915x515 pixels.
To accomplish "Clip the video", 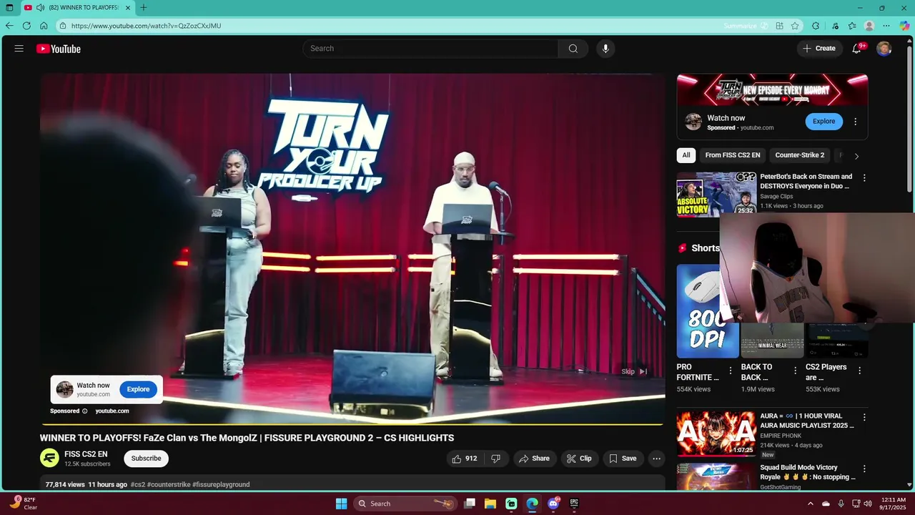I will click(579, 458).
